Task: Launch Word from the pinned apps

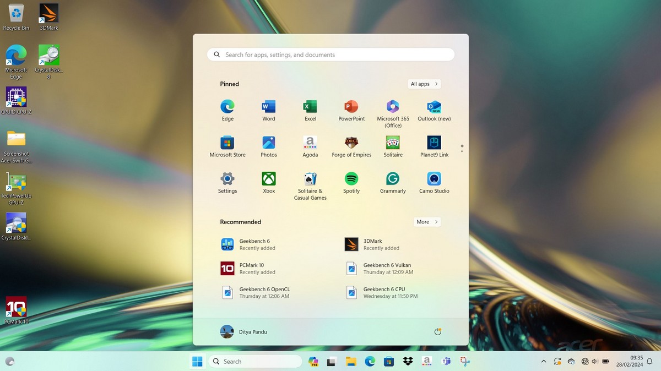Action: [269, 111]
